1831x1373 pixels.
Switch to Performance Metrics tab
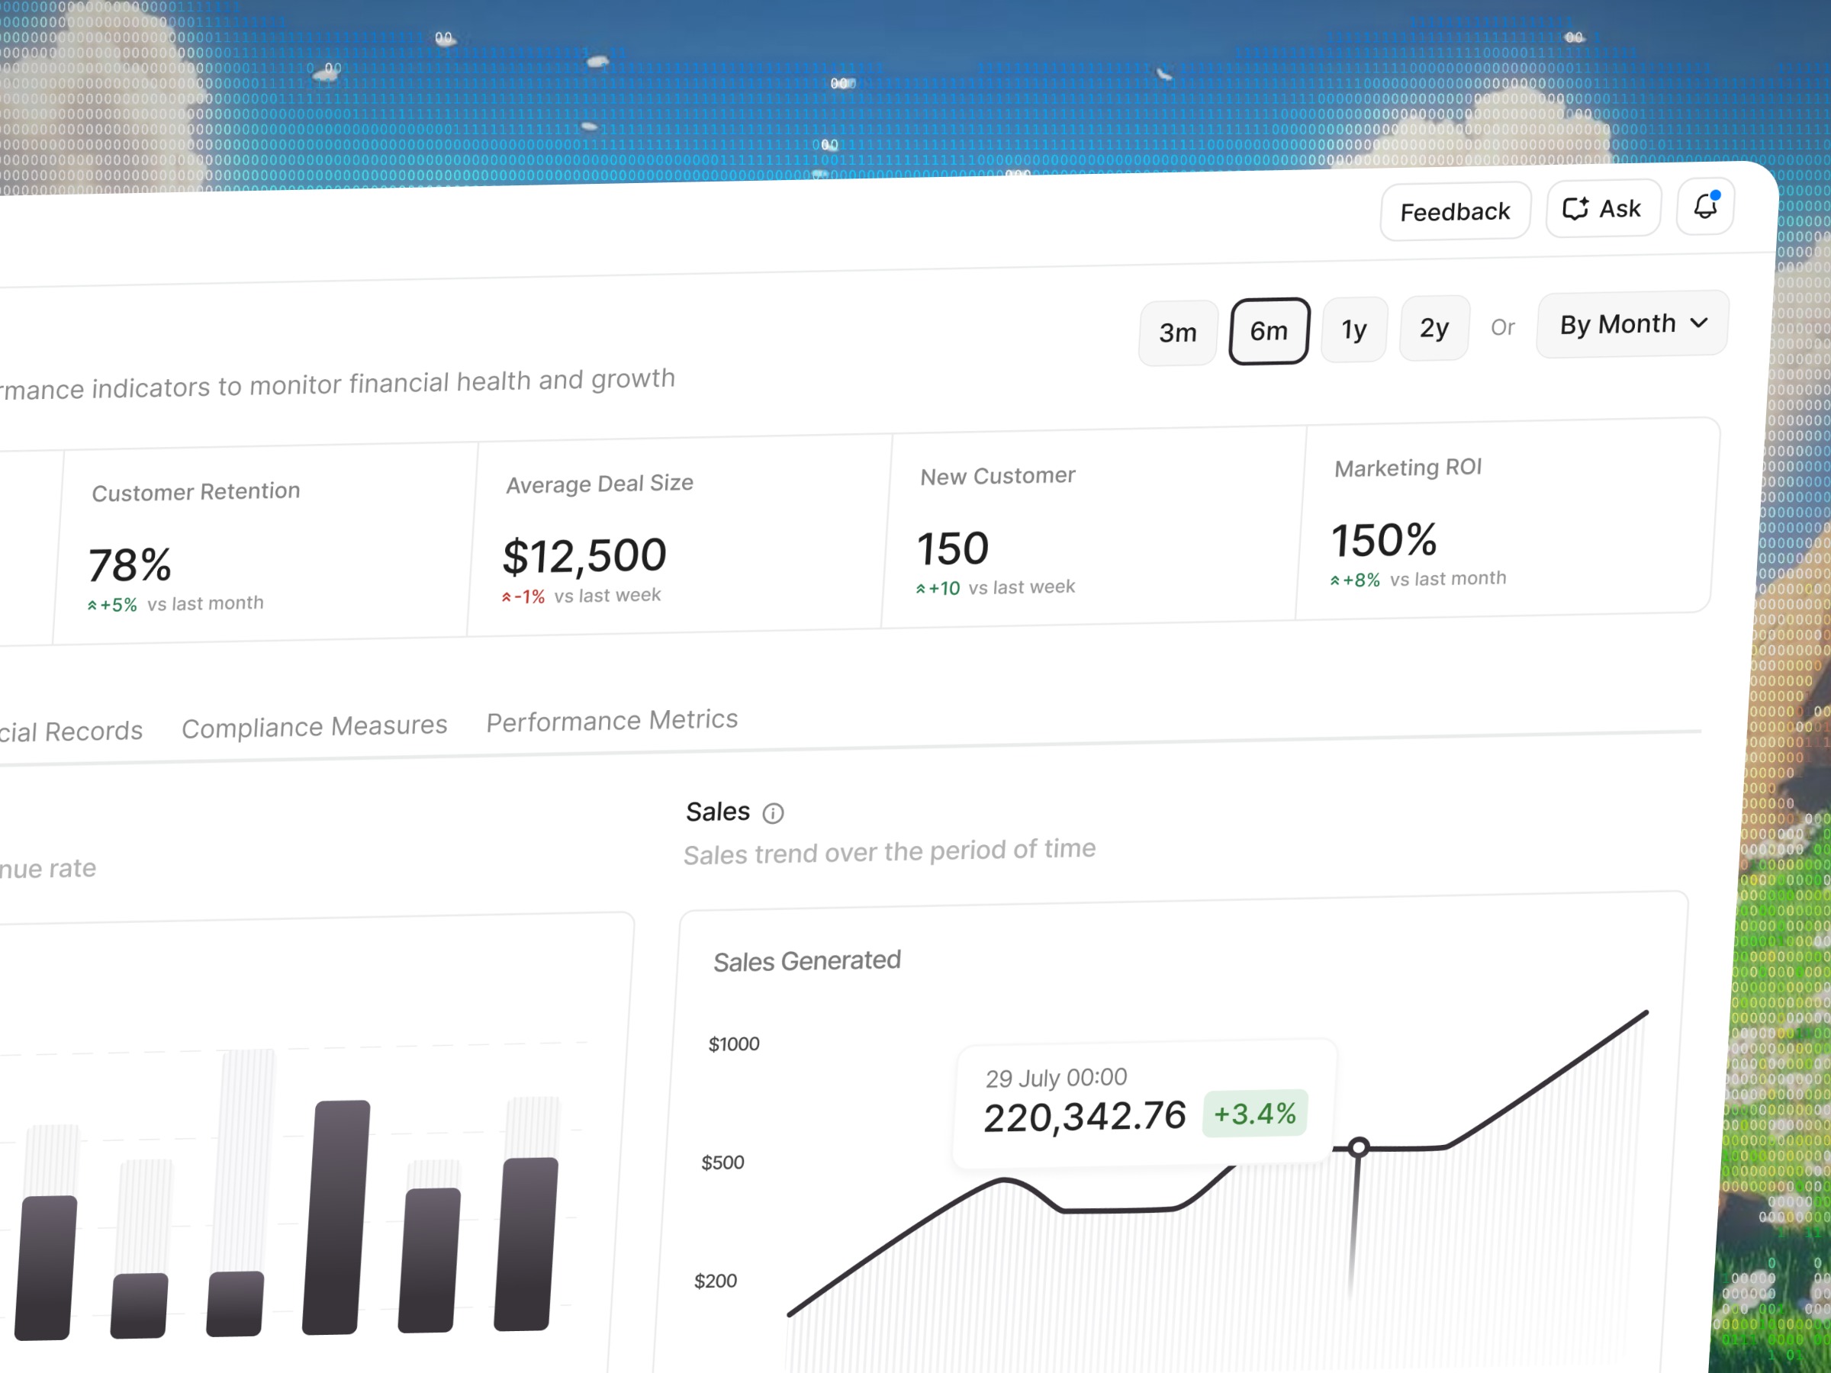[x=612, y=720]
